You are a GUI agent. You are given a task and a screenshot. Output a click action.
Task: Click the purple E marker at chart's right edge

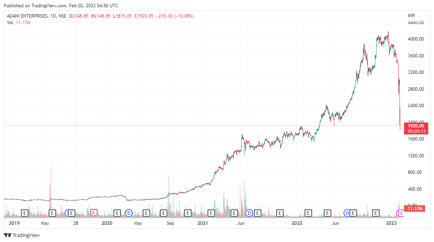pyautogui.click(x=401, y=213)
